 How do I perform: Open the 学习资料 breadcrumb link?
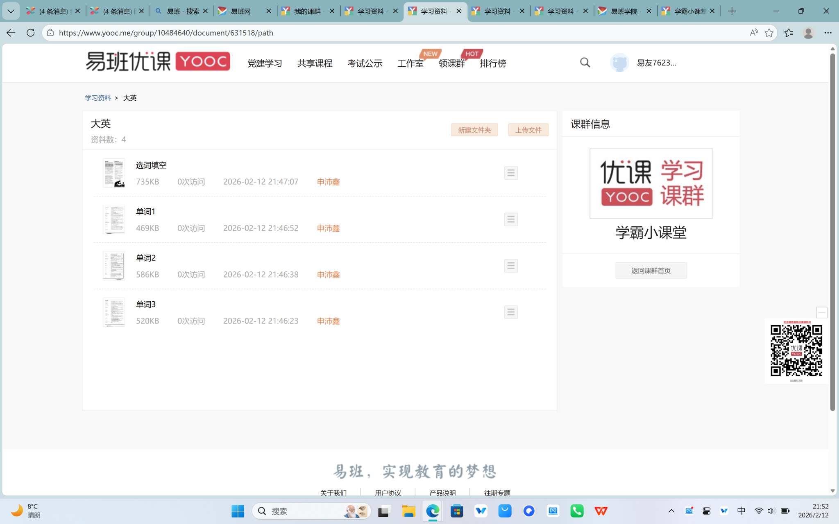pos(98,98)
